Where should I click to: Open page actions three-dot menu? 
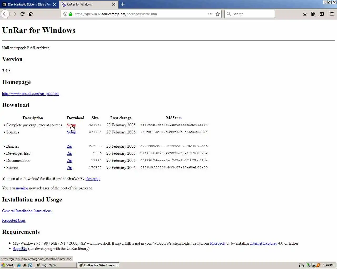[x=210, y=14]
